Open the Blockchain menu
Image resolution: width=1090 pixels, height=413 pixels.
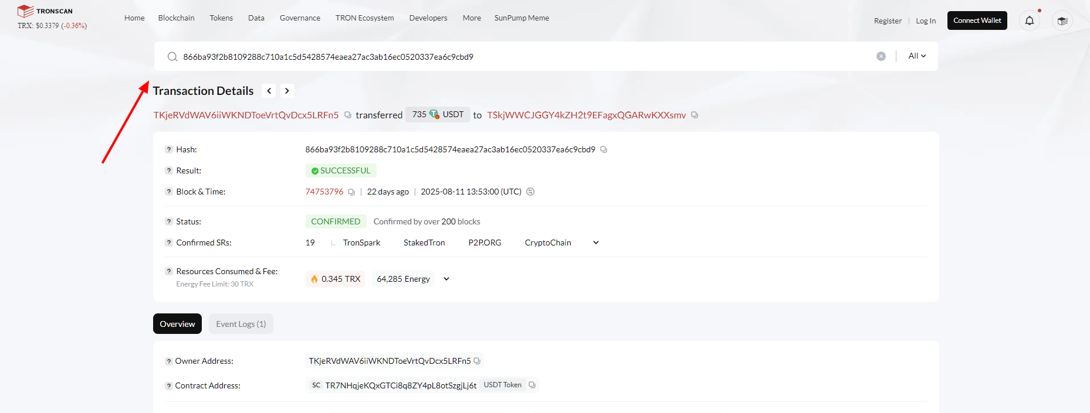[177, 18]
